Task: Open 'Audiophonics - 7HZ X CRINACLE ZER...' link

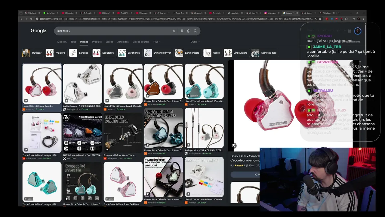Action: click(x=82, y=106)
